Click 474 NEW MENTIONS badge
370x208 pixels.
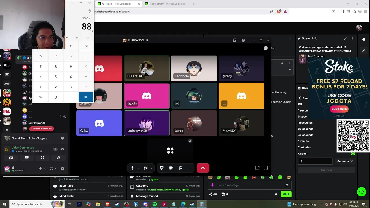tap(42, 129)
